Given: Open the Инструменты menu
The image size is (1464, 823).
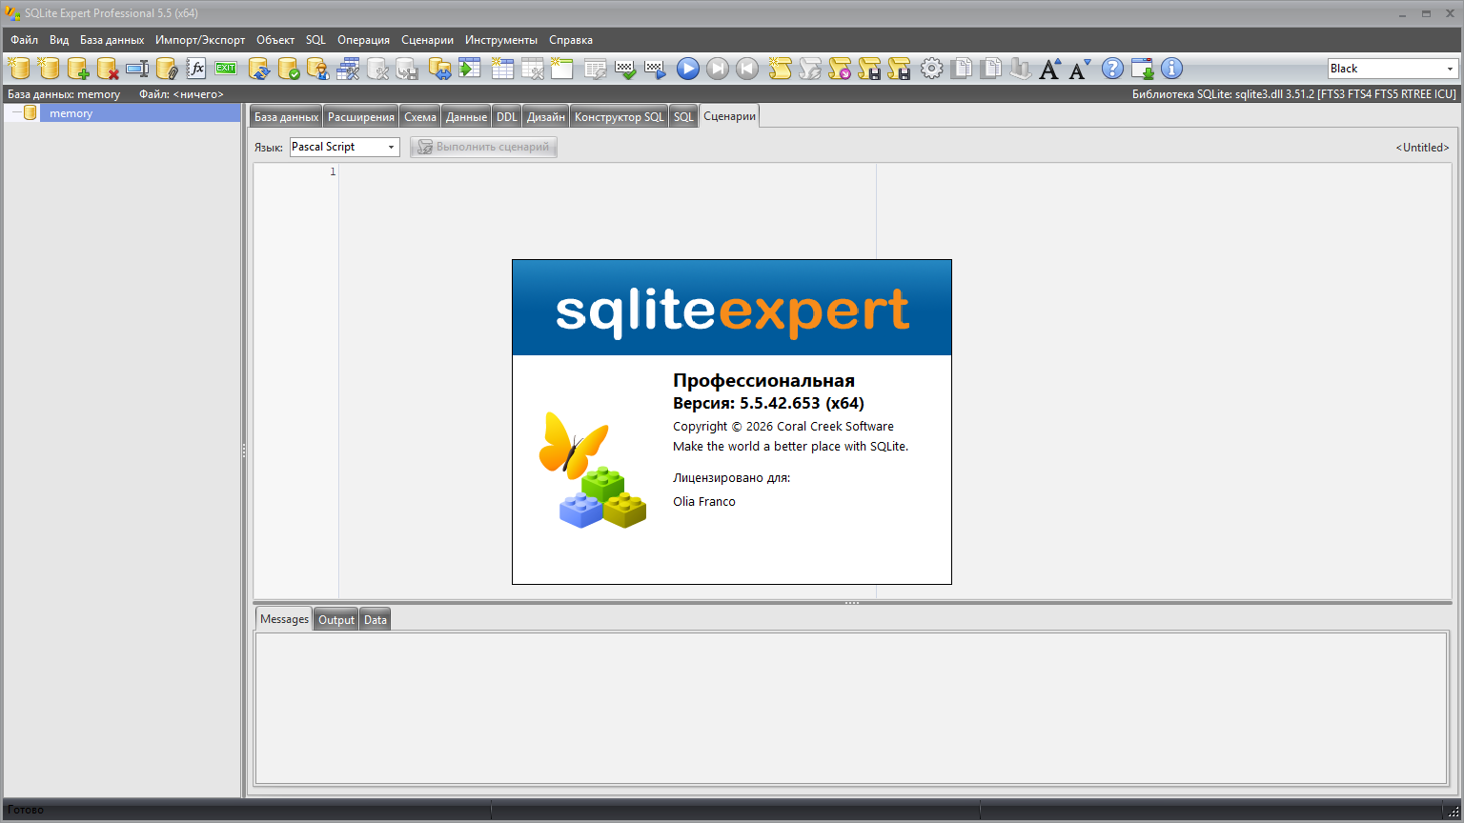Looking at the screenshot, I should click(x=501, y=40).
